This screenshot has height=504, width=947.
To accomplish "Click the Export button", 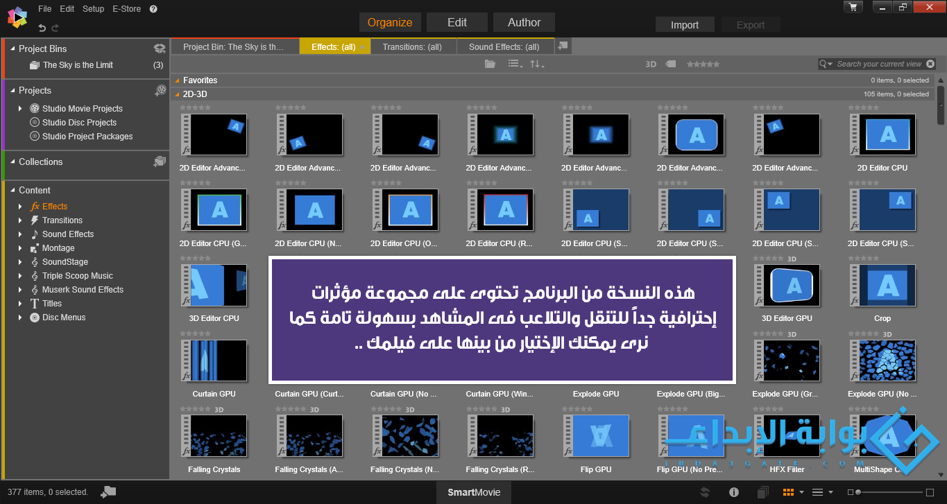I will (x=751, y=25).
